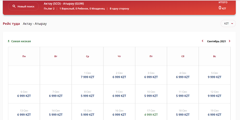Pick 12 Сен fare 9 999 KZT
240x120 pixels.
click(214, 94)
